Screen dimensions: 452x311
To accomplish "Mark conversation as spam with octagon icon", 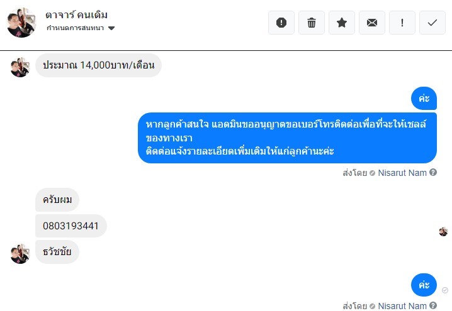I will 281,23.
